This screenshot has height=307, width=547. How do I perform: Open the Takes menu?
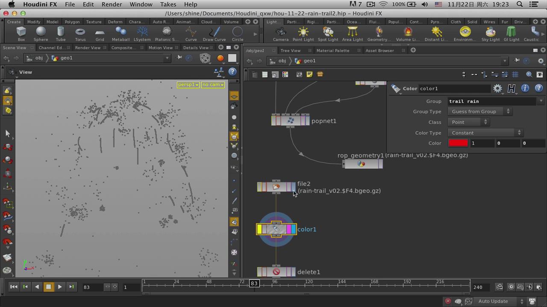click(x=168, y=4)
